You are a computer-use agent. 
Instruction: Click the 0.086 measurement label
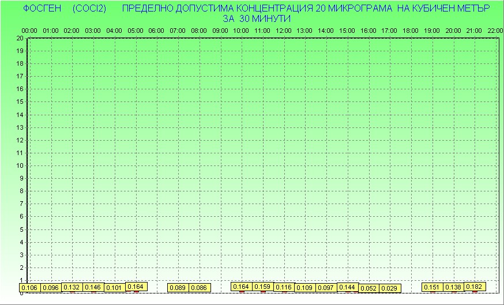point(199,288)
